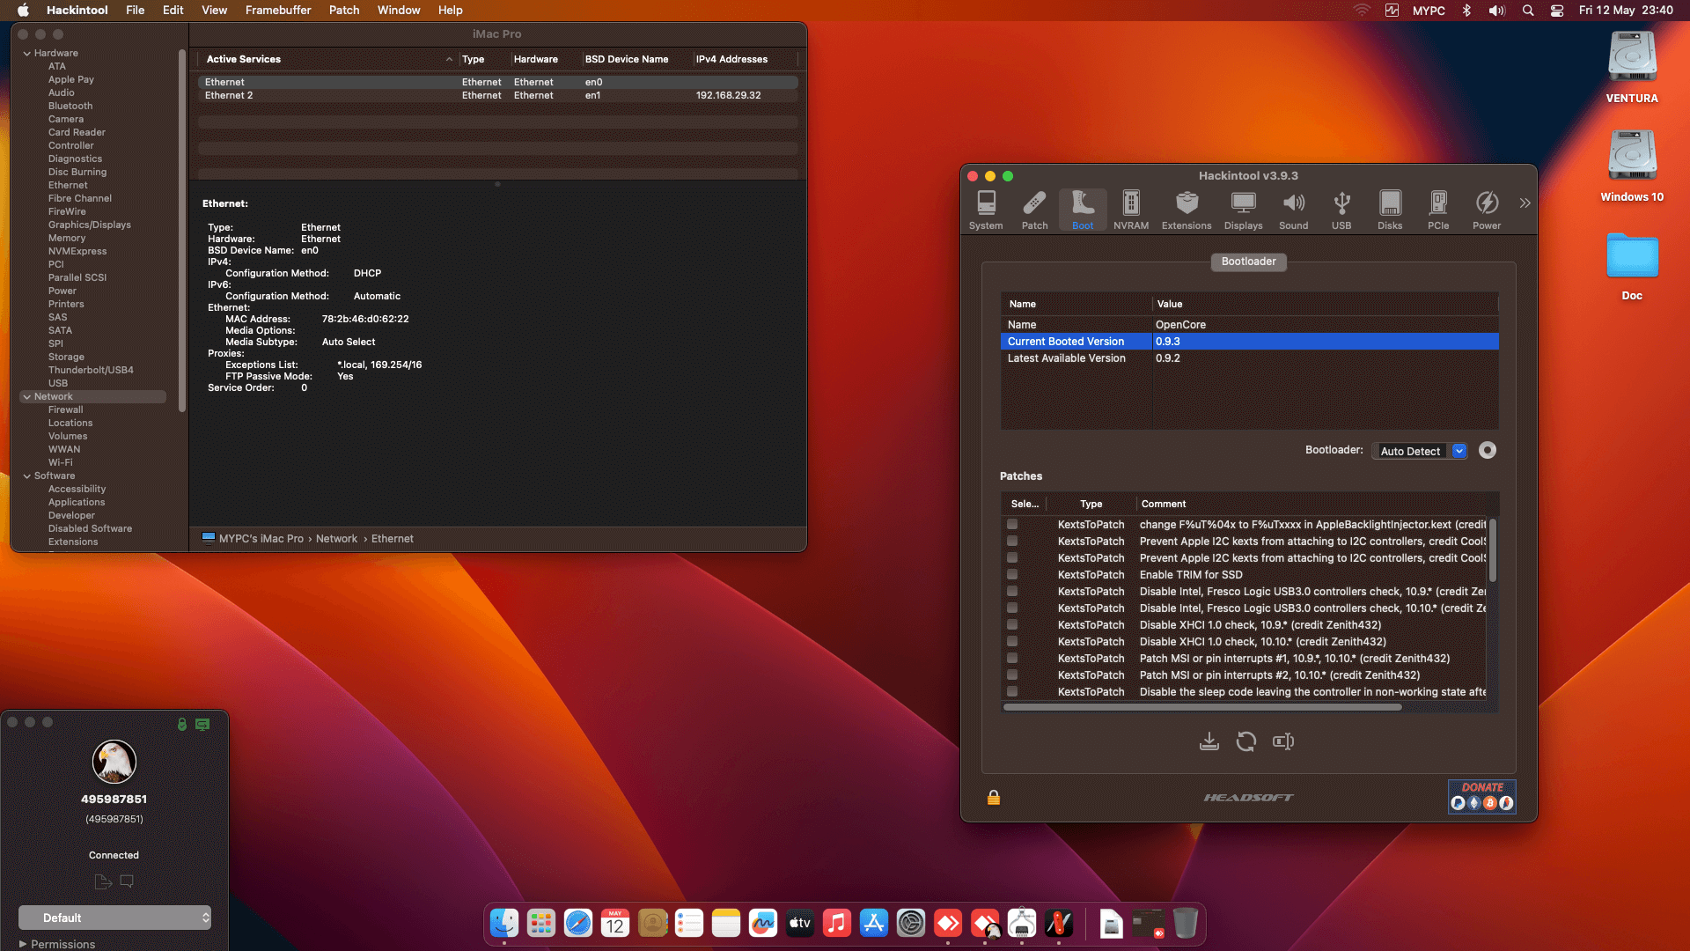Check Patch MSI or pin interrupts #2
Viewport: 1690px width, 951px height.
[x=1012, y=675]
